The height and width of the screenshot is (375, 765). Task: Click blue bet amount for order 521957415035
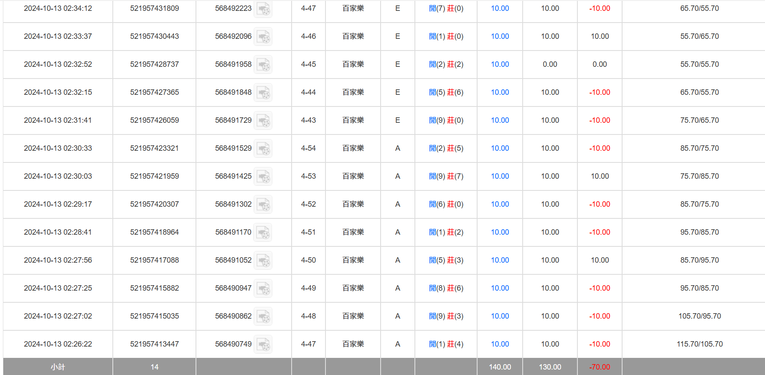coord(500,316)
